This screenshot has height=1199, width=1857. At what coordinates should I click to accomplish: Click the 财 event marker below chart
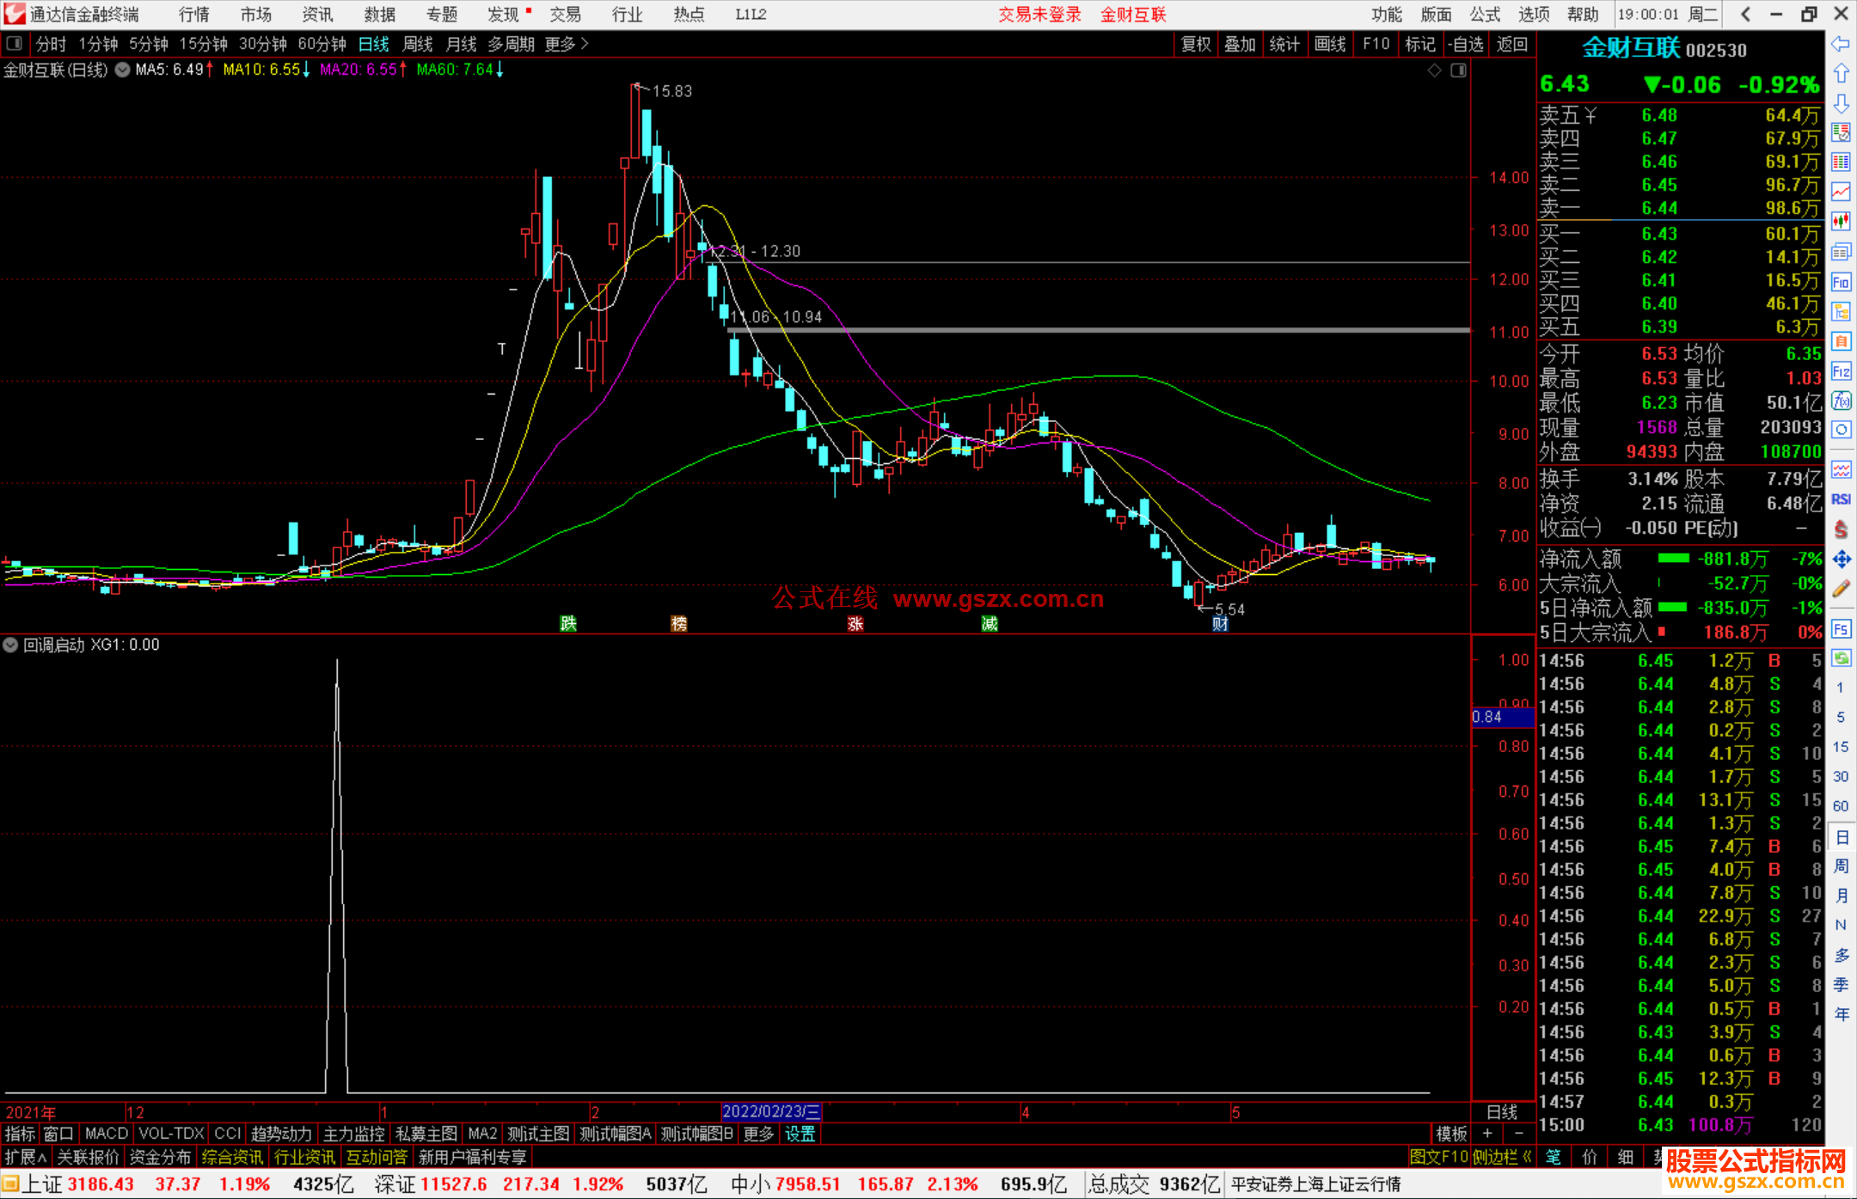(1220, 624)
